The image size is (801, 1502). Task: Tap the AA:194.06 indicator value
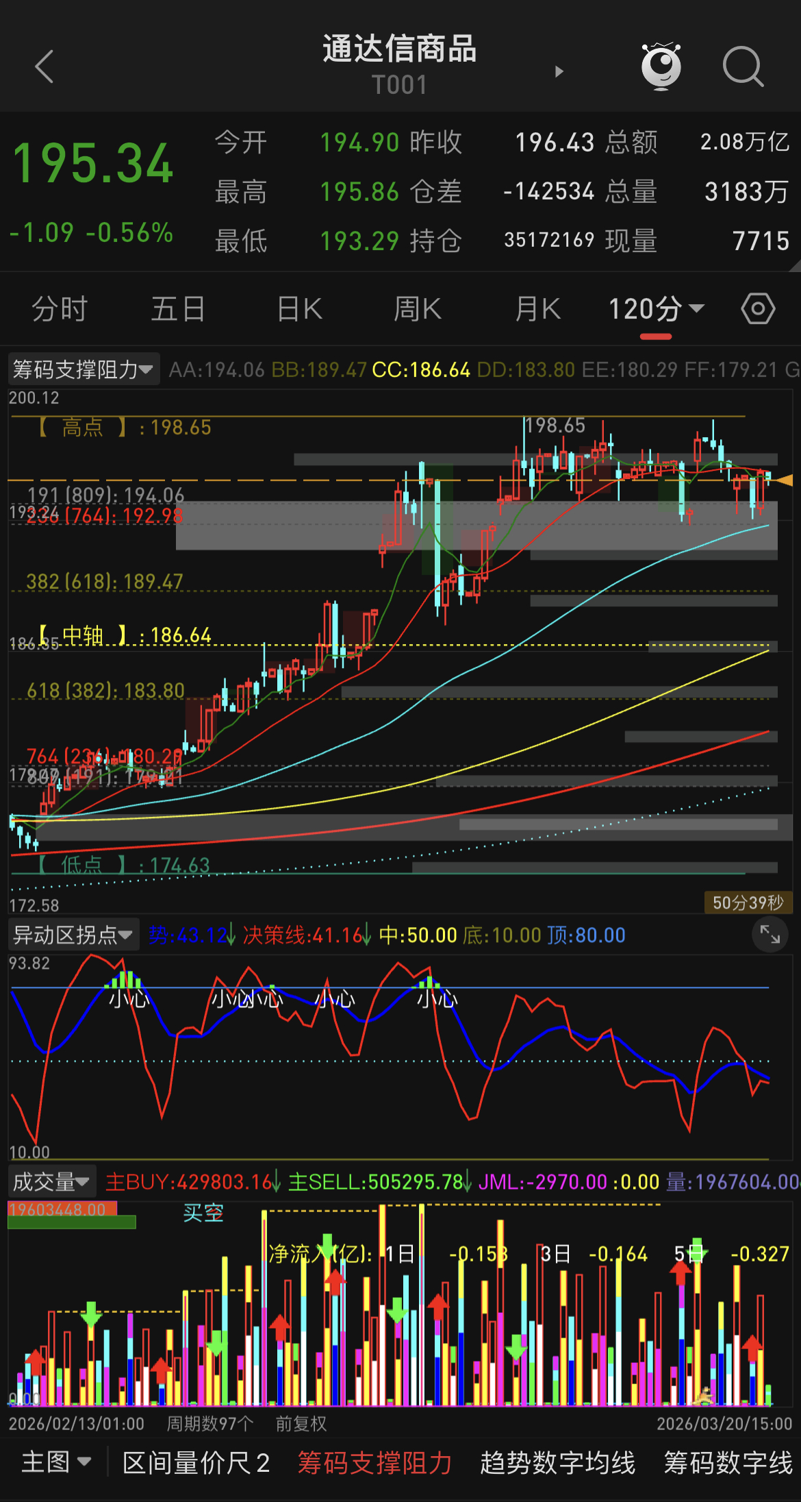point(216,370)
